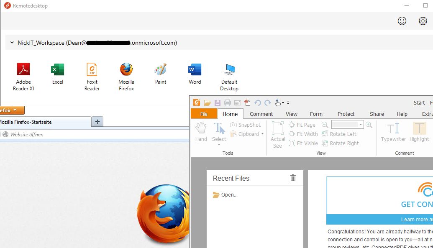The image size is (433, 248).
Task: Clear Recent Files with the trash icon
Action: [x=293, y=178]
